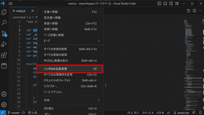
Task: Click line number 3 in gutter
Action: click(x=19, y=30)
